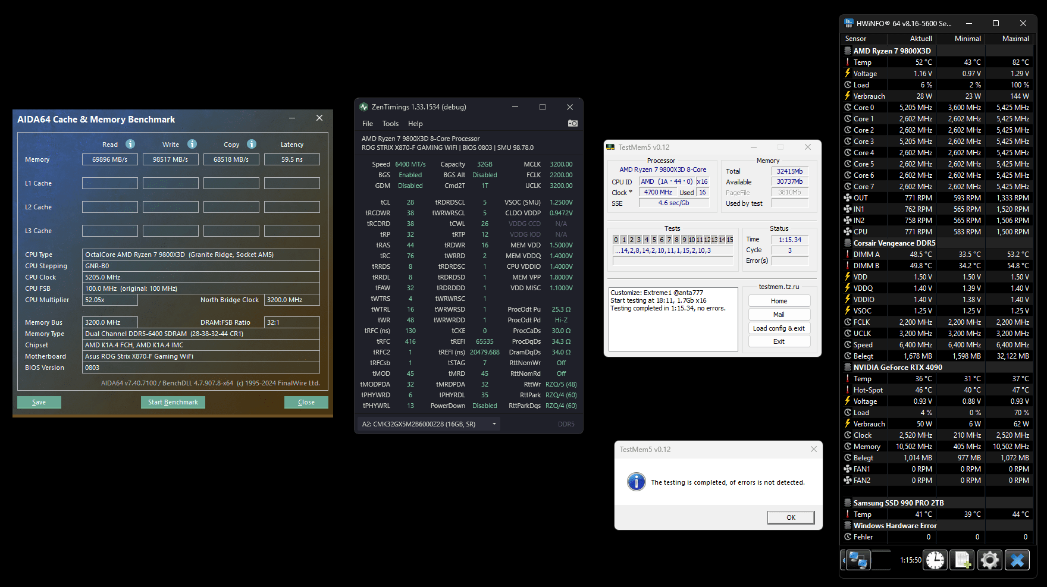Click the fan icon of the OUT sensor
Screen dimensions: 1047x587
pos(848,197)
